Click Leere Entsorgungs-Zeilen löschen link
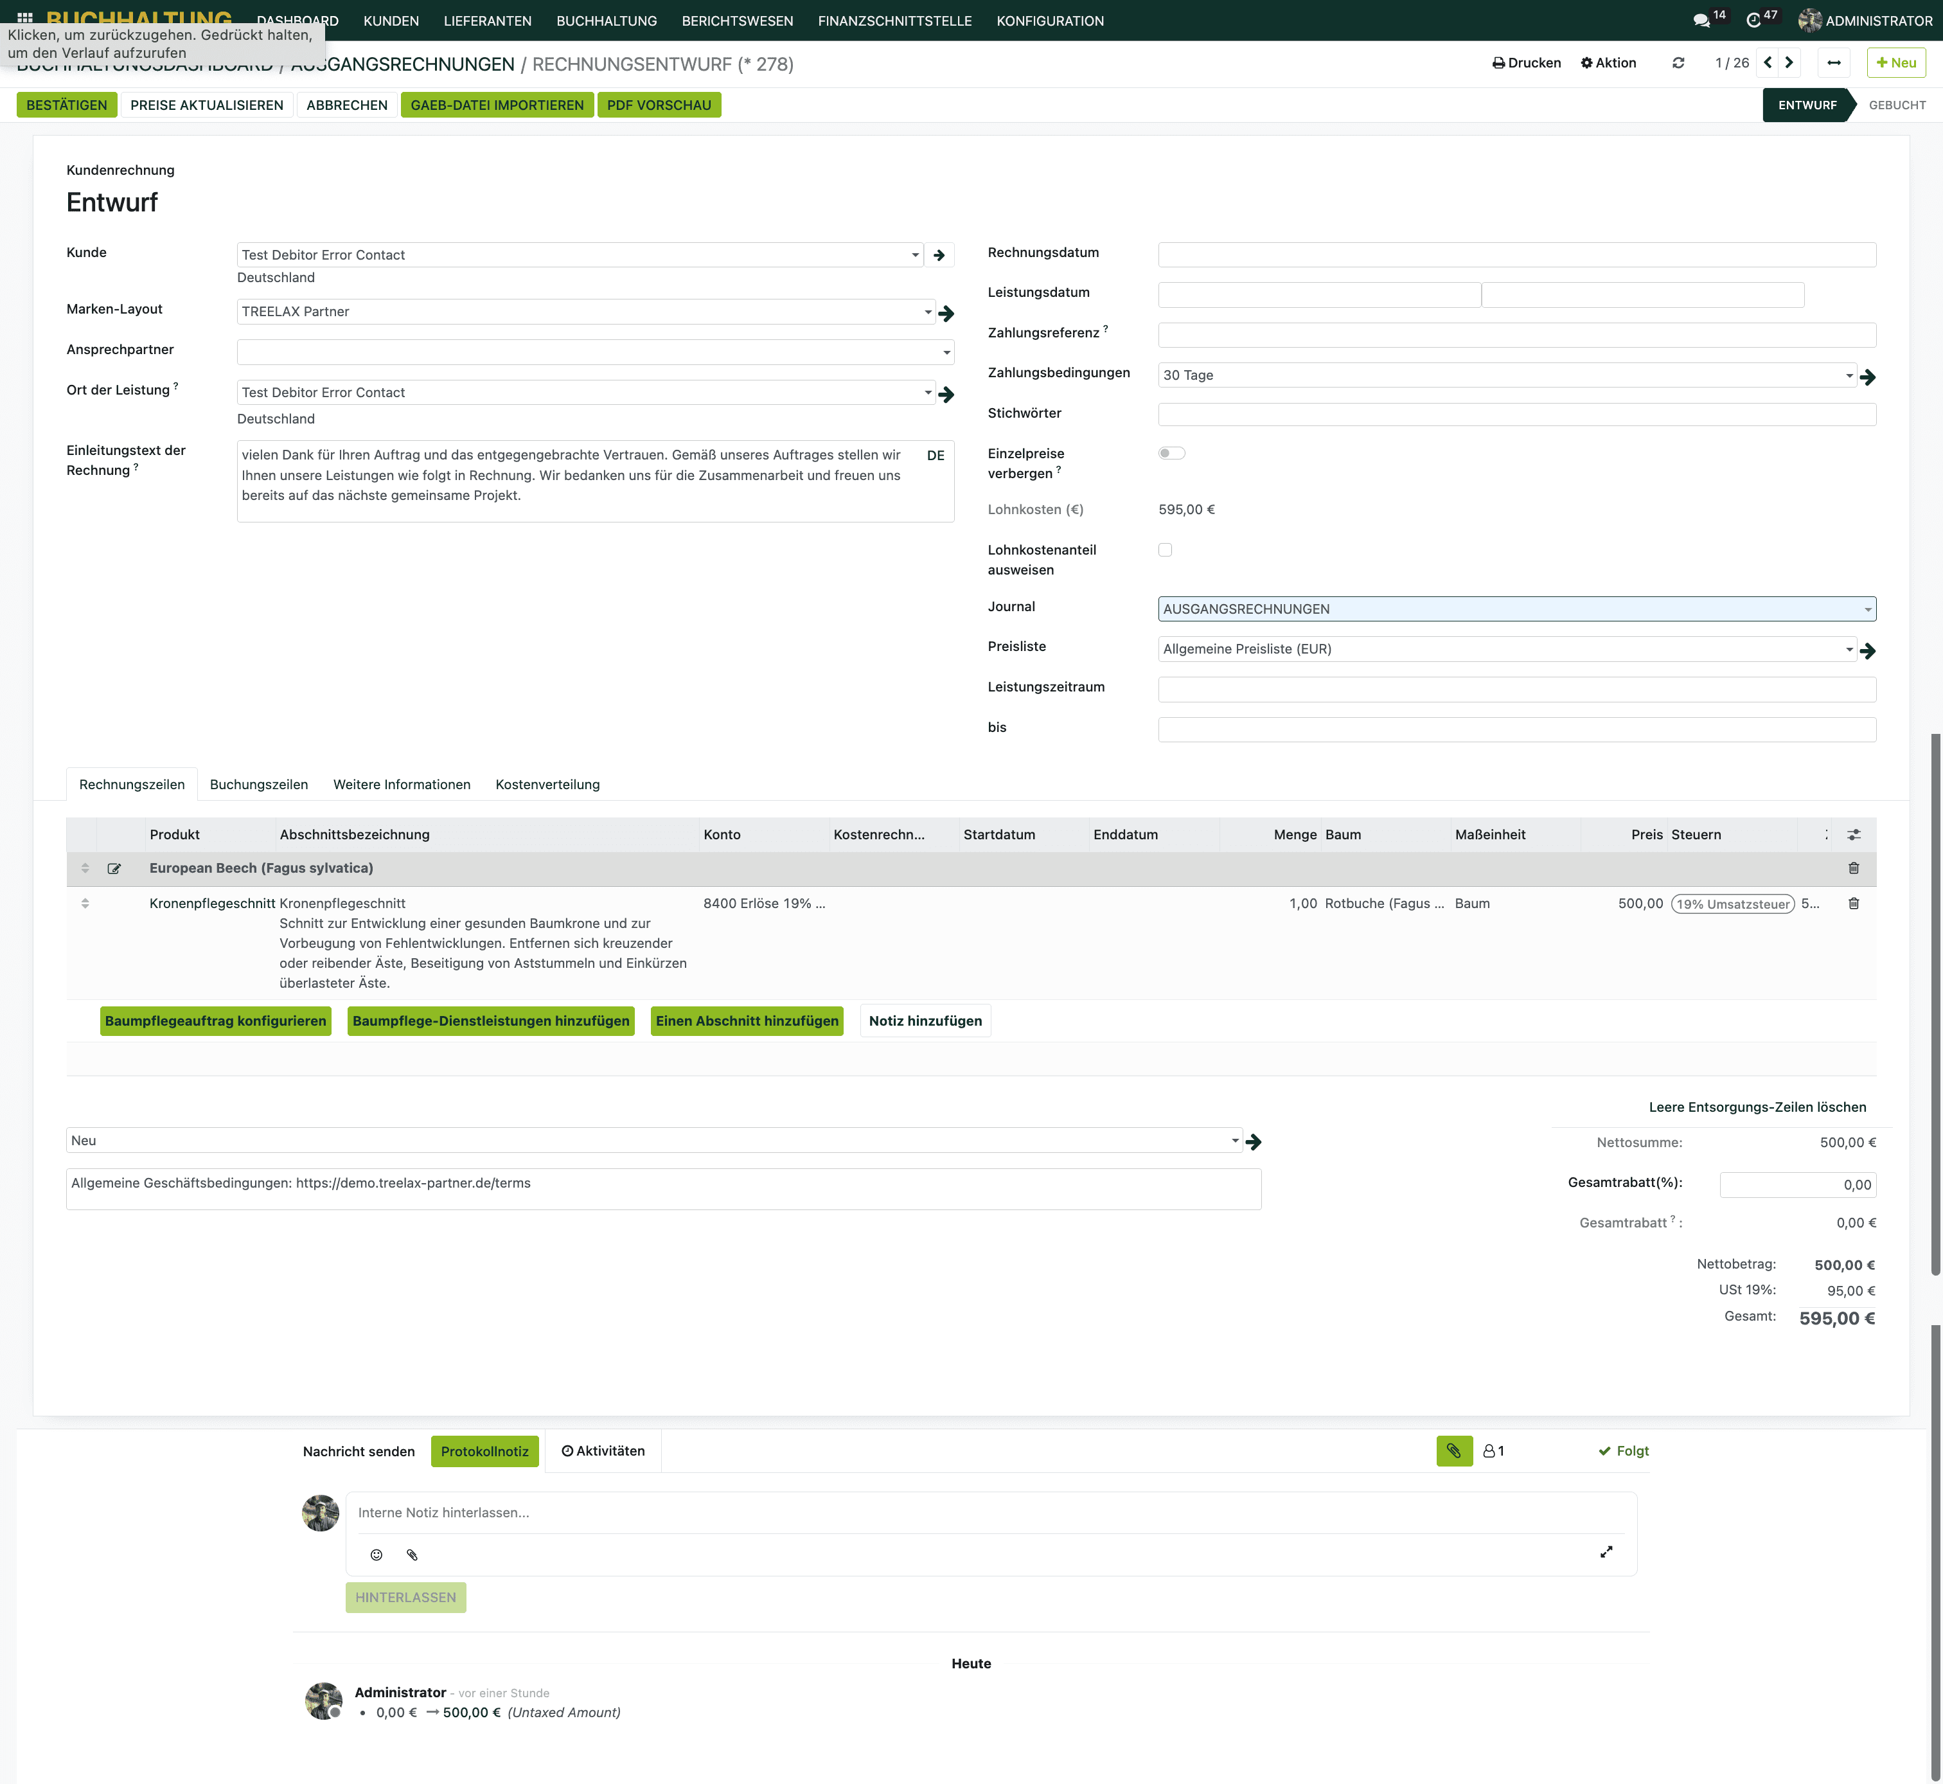Image resolution: width=1943 pixels, height=1784 pixels. pos(1757,1107)
